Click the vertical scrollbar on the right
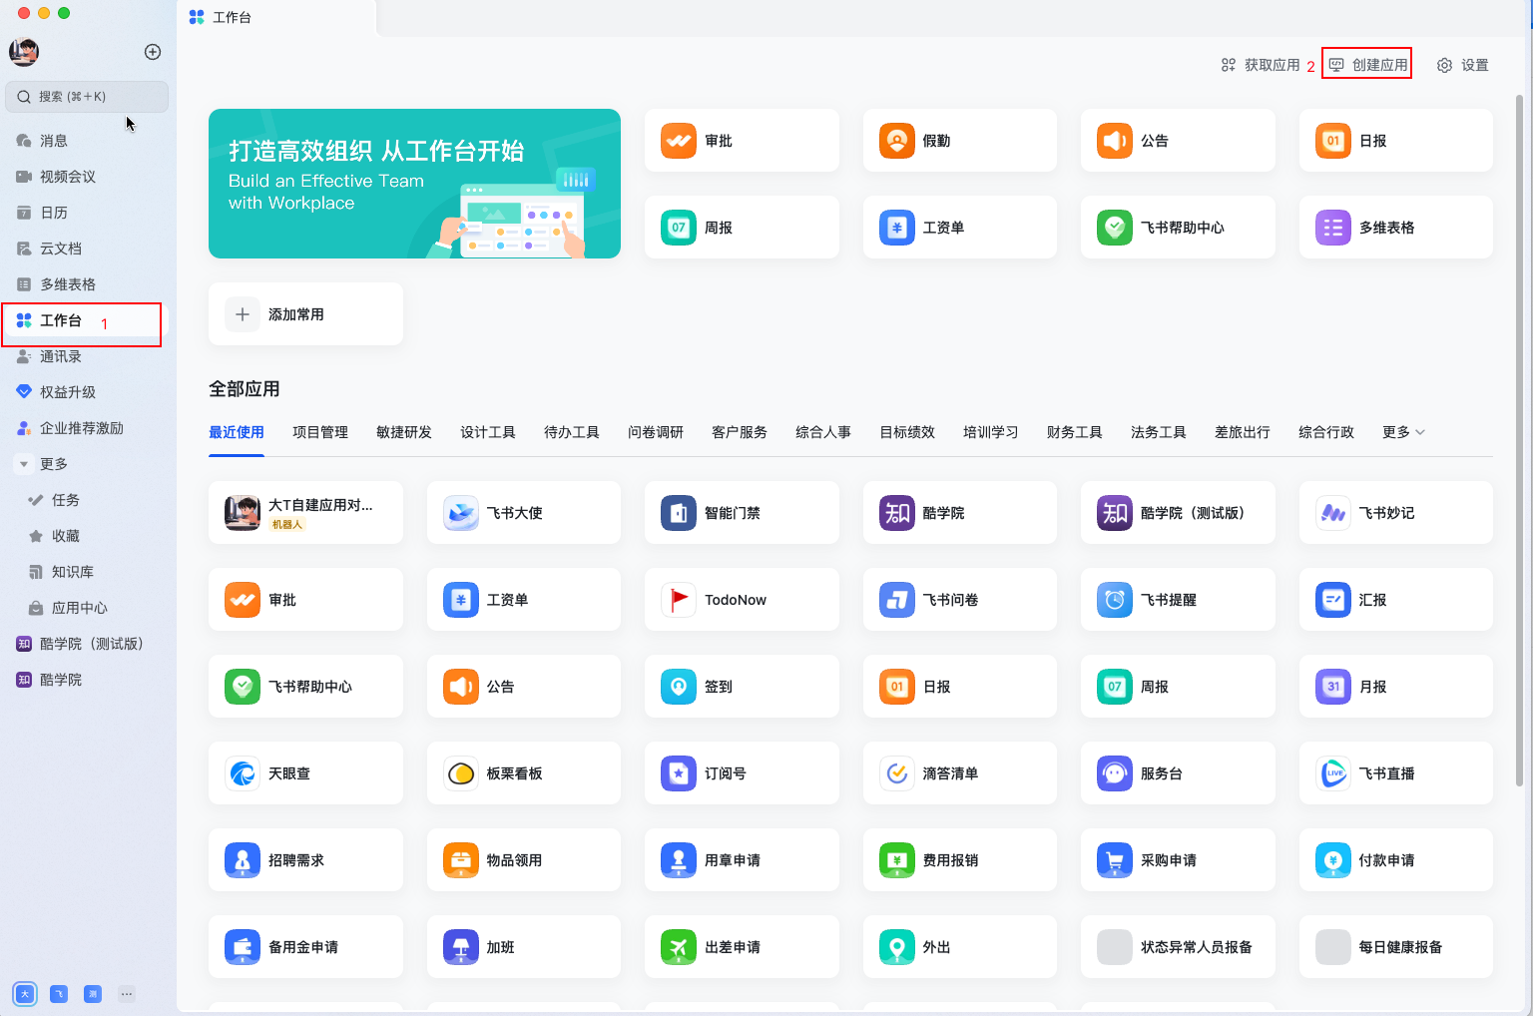1533x1016 pixels. tap(1519, 439)
